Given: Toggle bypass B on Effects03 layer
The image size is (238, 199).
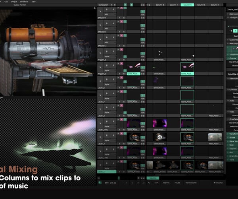Looking at the screenshot, I should [x=107, y=10].
